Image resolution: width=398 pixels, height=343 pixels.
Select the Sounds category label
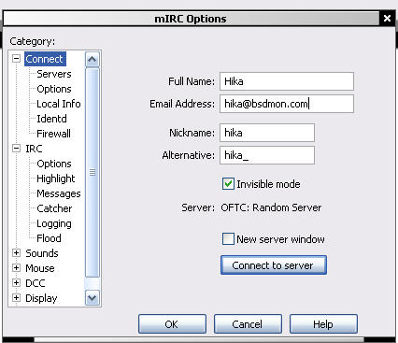pyautogui.click(x=42, y=253)
